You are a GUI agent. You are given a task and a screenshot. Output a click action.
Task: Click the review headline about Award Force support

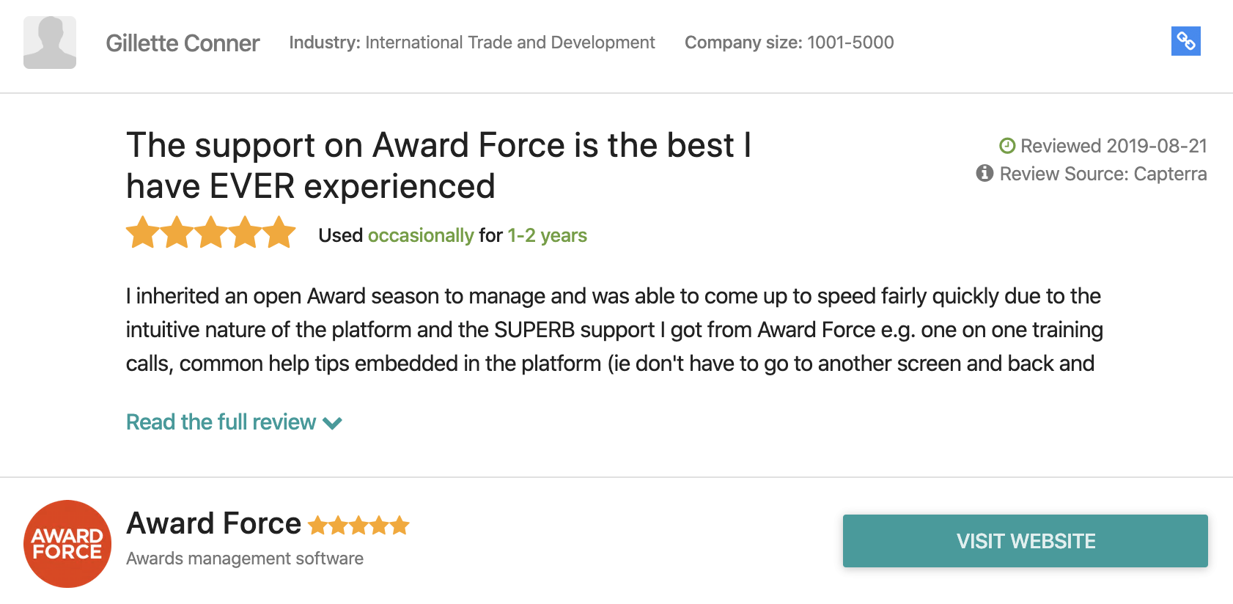[438, 166]
